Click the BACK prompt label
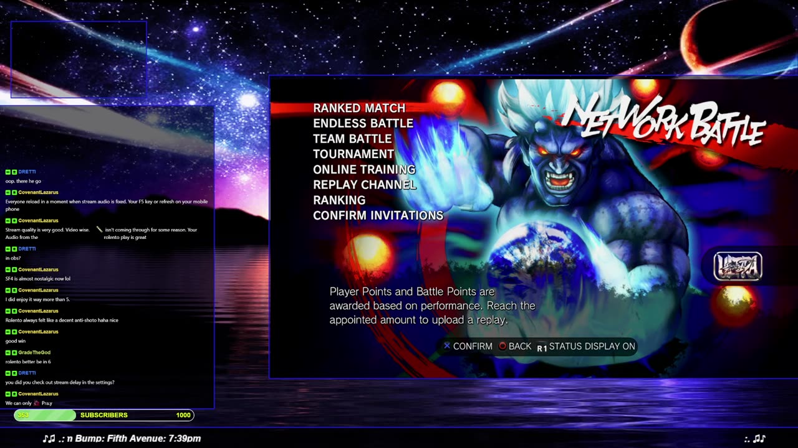The height and width of the screenshot is (448, 798). [x=520, y=347]
